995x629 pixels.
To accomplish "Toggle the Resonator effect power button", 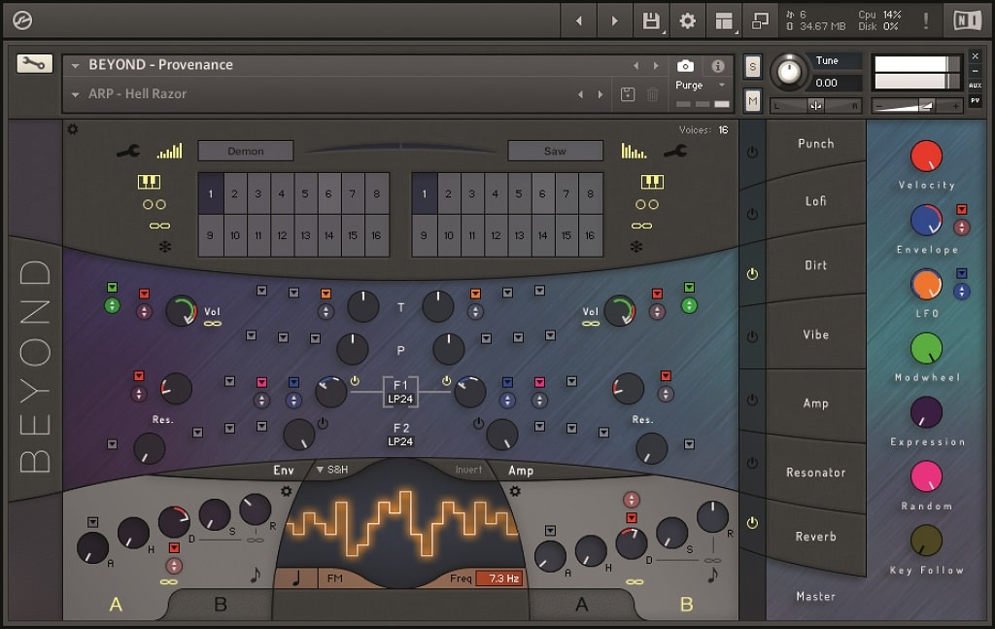I will coord(753,463).
